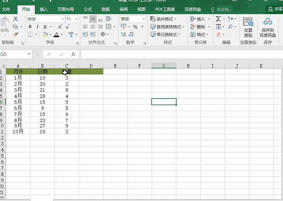
Task: Apply the font color A swatch
Action: [56, 34]
